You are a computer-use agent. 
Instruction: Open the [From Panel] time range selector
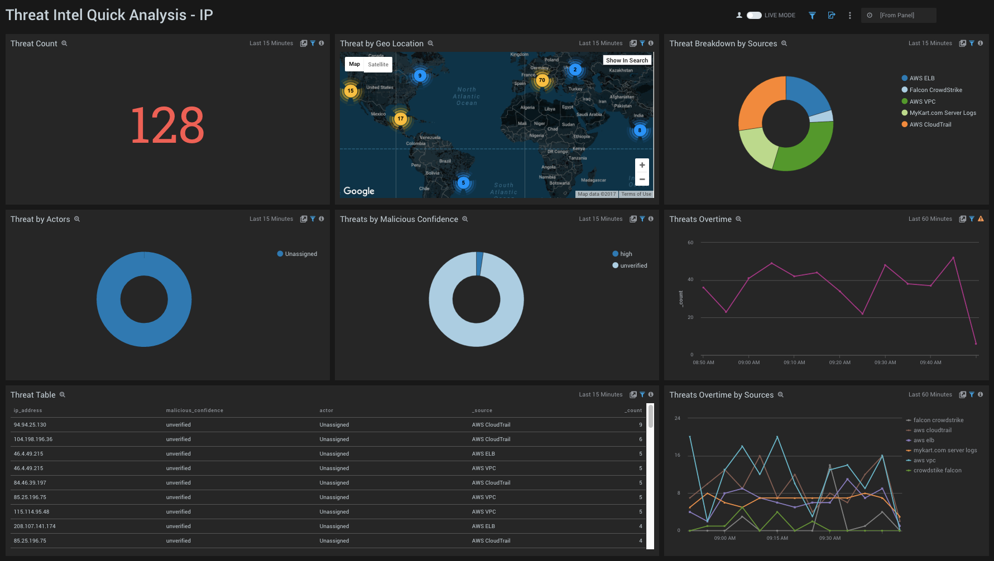coord(899,15)
